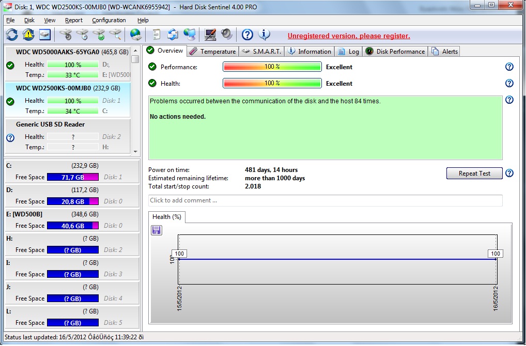Screen dimensions: 526x346
Task: Switch to the Log tab
Action: click(x=349, y=51)
